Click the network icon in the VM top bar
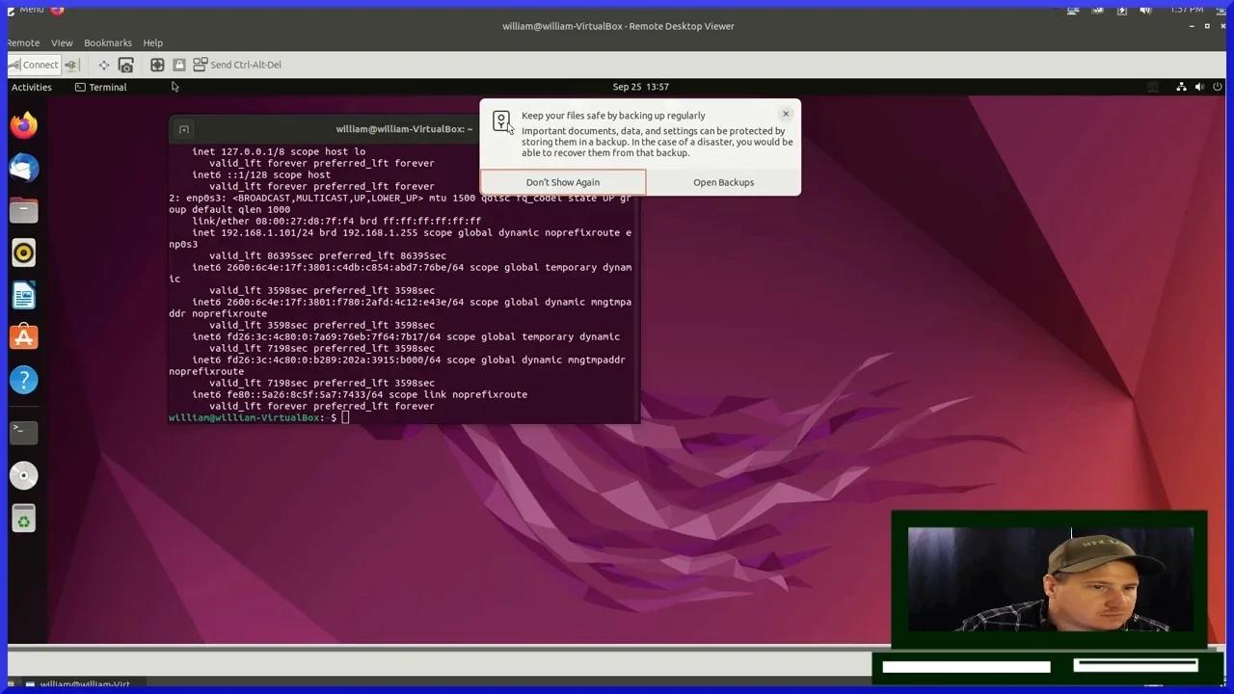The height and width of the screenshot is (694, 1234). pyautogui.click(x=1181, y=87)
